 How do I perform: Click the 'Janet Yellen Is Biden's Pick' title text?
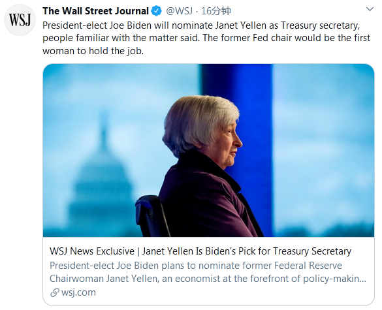point(247,251)
